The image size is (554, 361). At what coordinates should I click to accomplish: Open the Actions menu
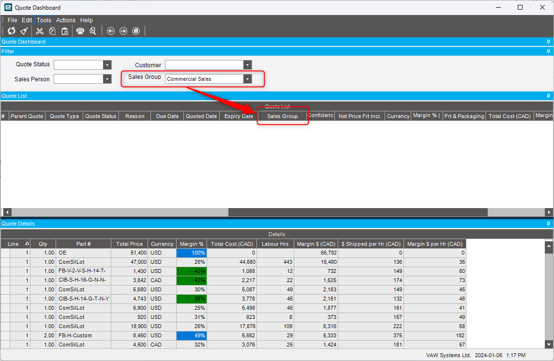65,20
